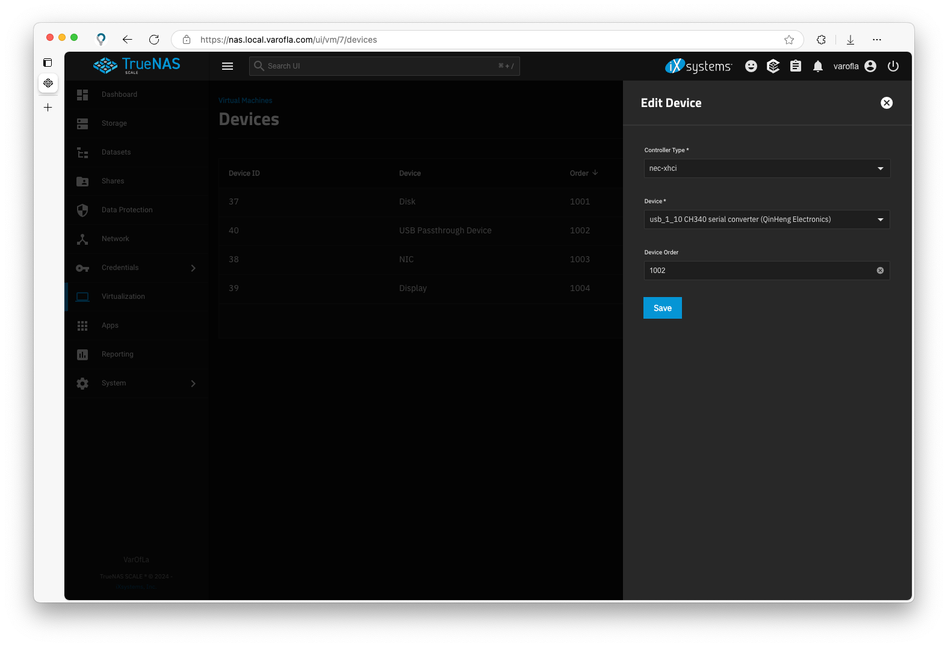This screenshot has height=647, width=948.
Task: Open the Jobs clipboard icon
Action: 796,66
